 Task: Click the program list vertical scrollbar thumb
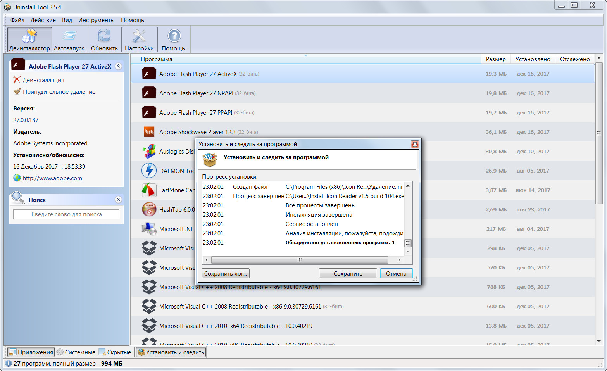coord(599,133)
